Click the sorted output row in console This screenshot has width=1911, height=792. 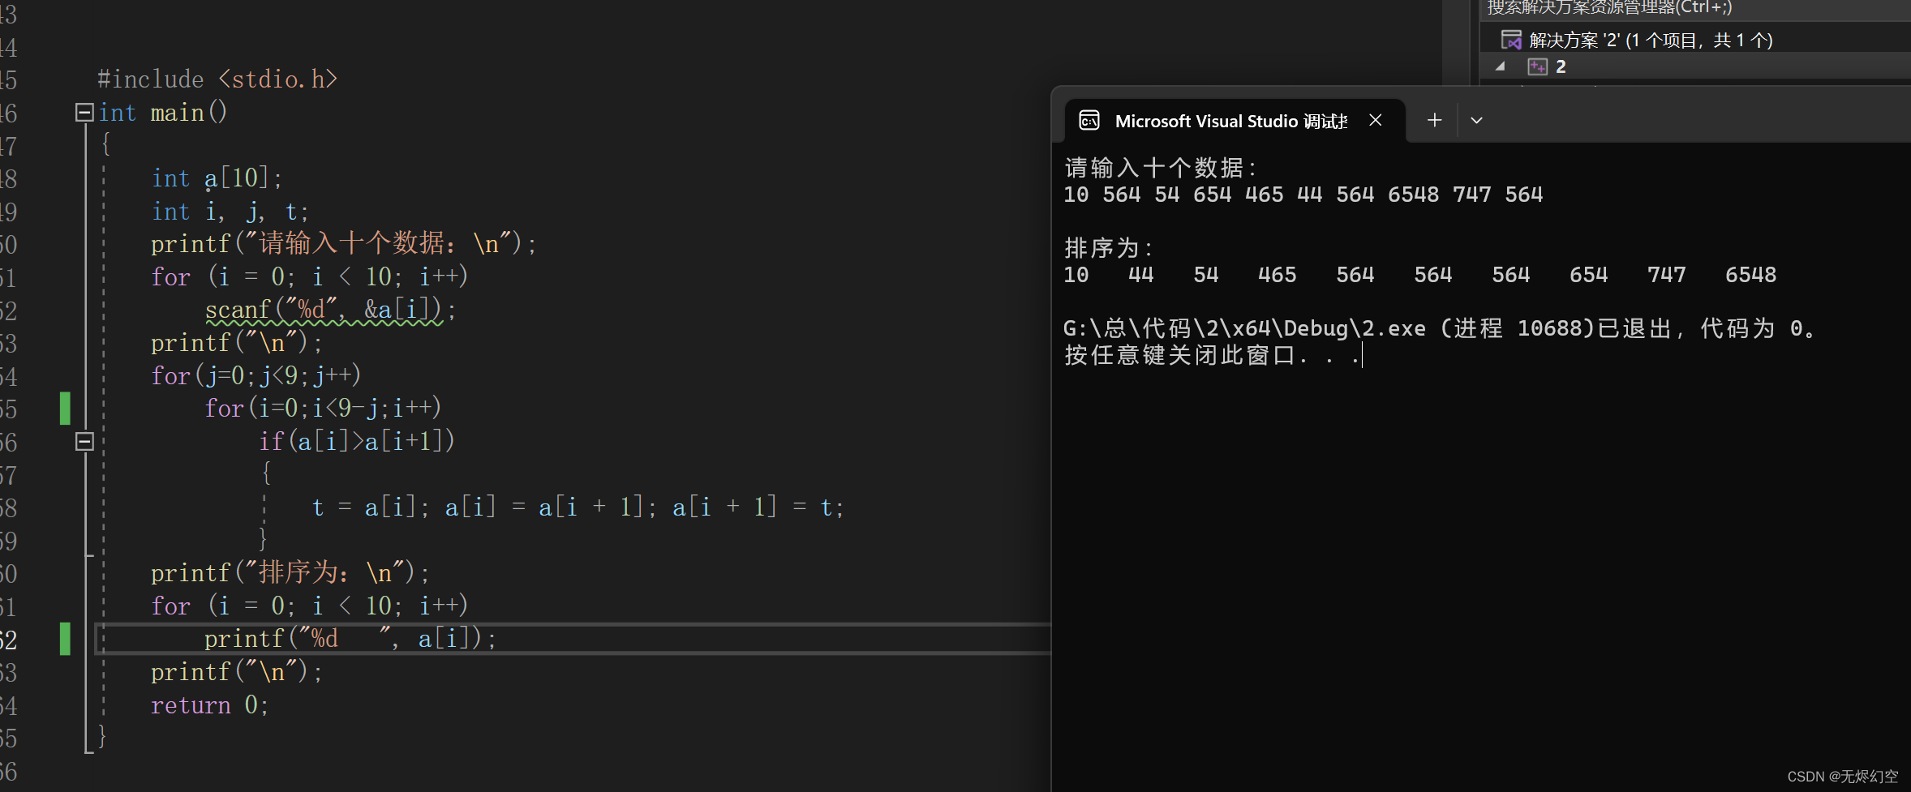(1420, 275)
